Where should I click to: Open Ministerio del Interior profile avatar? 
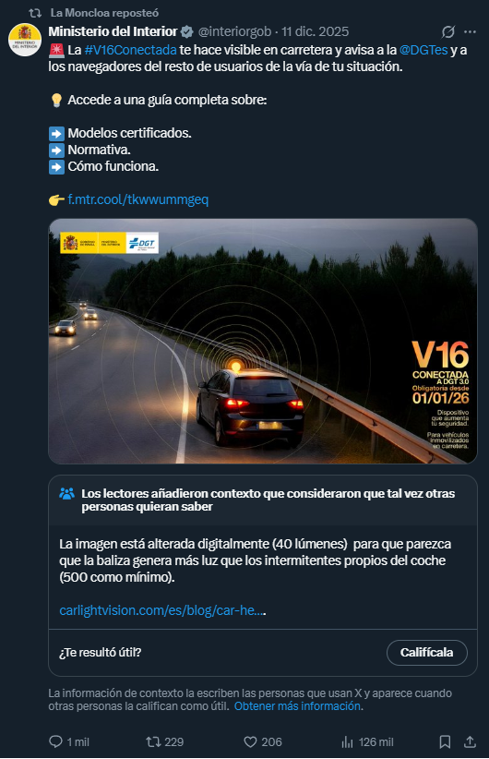click(x=25, y=40)
